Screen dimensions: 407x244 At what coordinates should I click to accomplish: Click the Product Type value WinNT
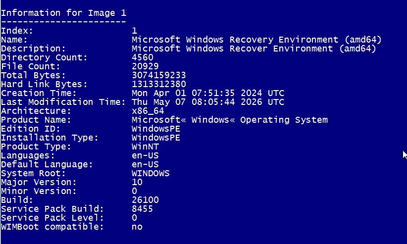pyautogui.click(x=145, y=146)
